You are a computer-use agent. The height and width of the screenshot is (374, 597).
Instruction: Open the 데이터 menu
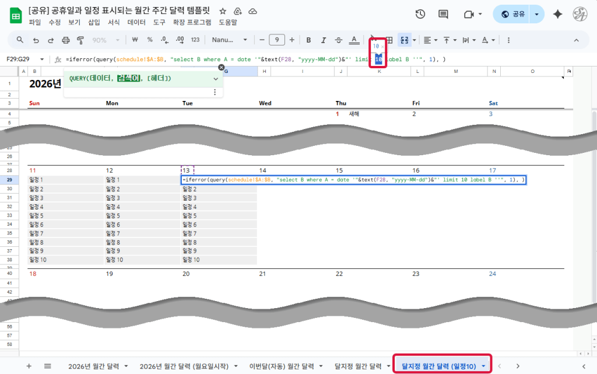[x=136, y=22]
